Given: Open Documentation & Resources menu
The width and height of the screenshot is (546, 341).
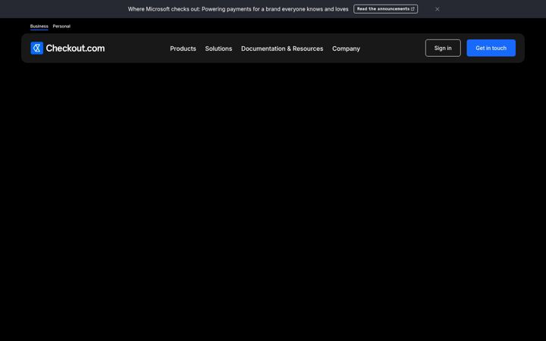Looking at the screenshot, I should click(282, 48).
